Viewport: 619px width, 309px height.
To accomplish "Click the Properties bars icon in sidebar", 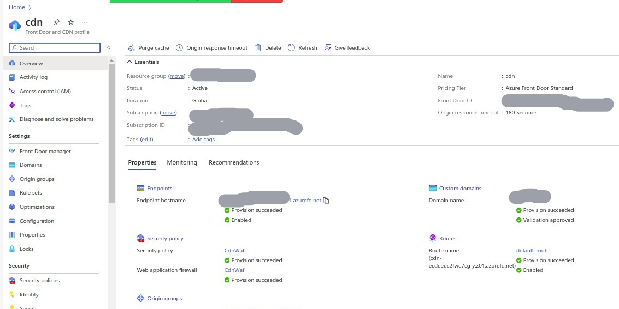I will (12, 234).
